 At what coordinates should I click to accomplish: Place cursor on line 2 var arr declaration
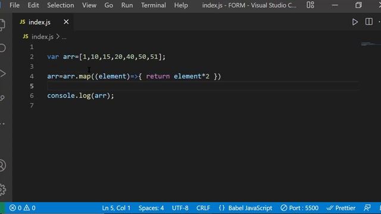tap(106, 57)
